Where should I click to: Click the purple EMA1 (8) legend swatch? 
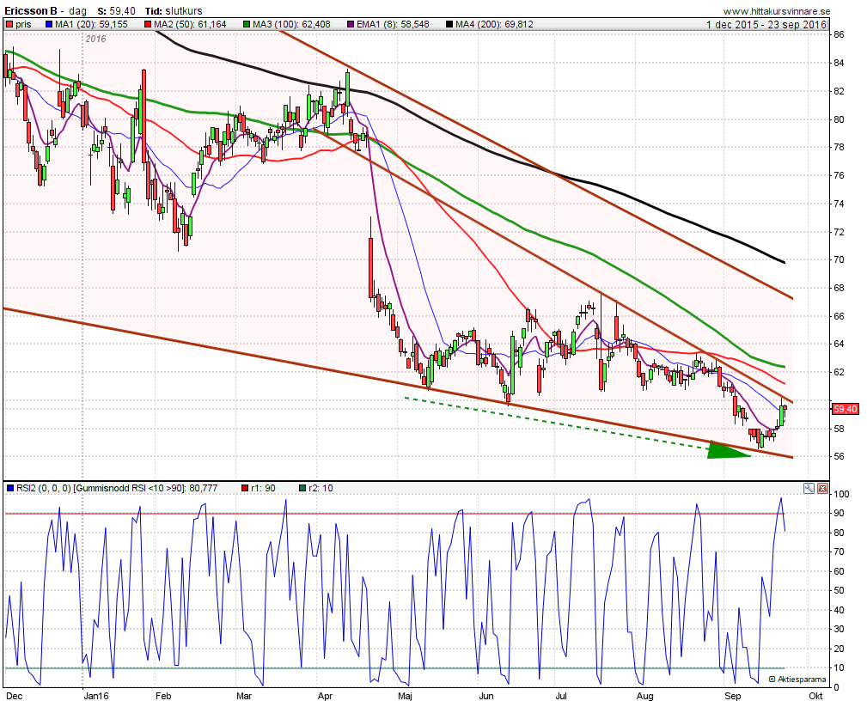[x=351, y=24]
